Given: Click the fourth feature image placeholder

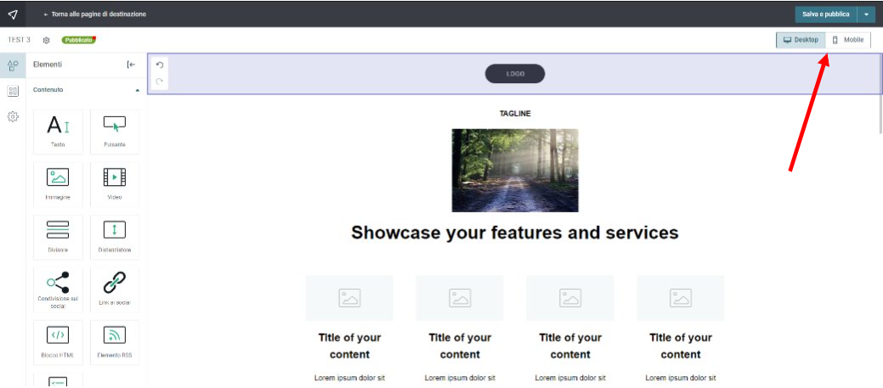Looking at the screenshot, I should (680, 297).
